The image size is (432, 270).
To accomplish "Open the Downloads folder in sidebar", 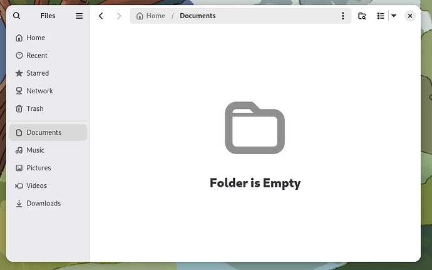I will pyautogui.click(x=48, y=203).
